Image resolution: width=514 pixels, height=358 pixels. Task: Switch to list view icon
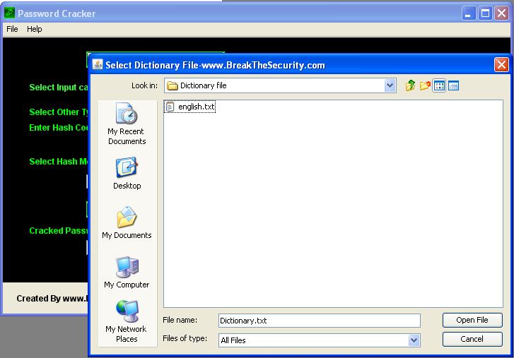point(439,85)
